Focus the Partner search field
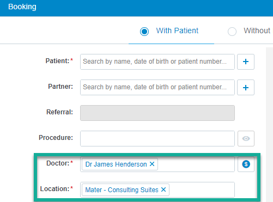 tap(157, 88)
